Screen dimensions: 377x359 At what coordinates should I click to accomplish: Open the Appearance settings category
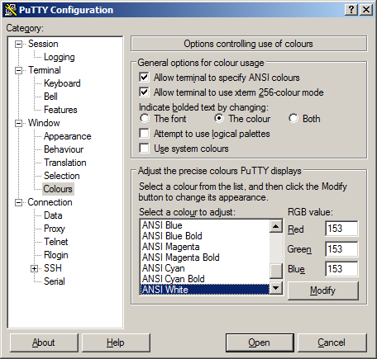click(x=67, y=136)
